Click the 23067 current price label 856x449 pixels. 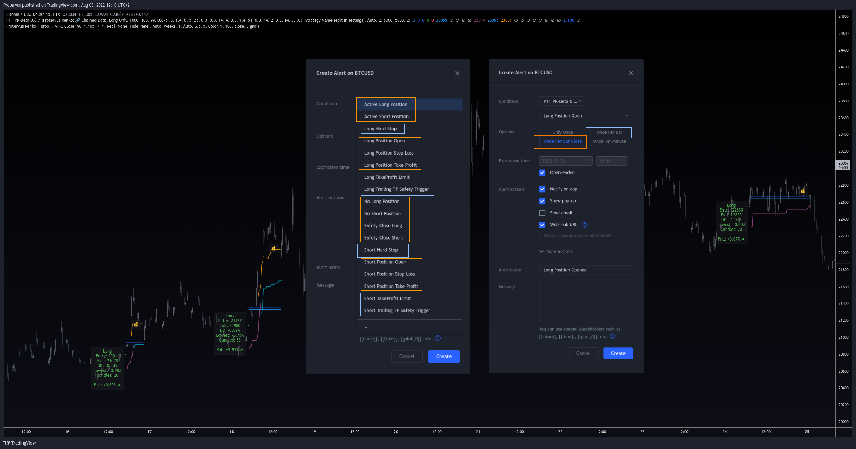click(x=843, y=165)
